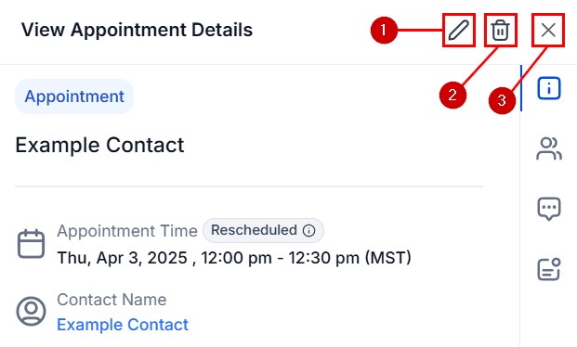
Task: Delete the appointment using the trash icon
Action: tap(501, 30)
